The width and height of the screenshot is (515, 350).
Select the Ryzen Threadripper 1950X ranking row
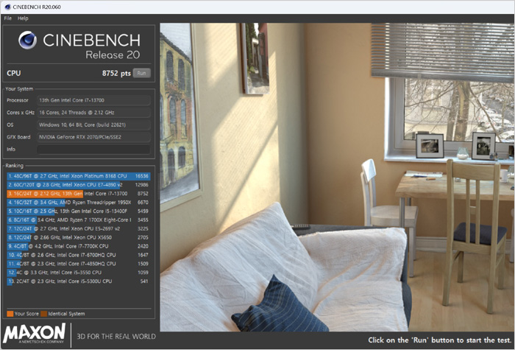79,203
